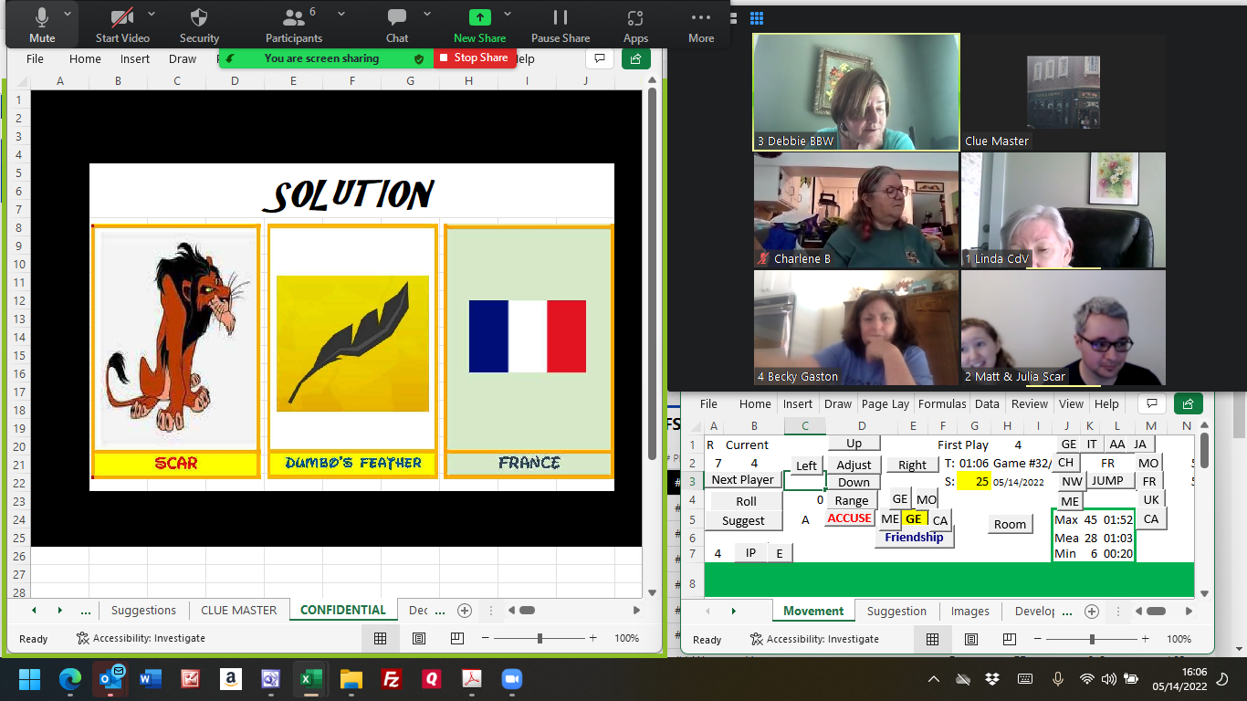Click green Share icon in CONFIDENTIAL Excel window
The width and height of the screenshot is (1247, 701).
click(635, 58)
